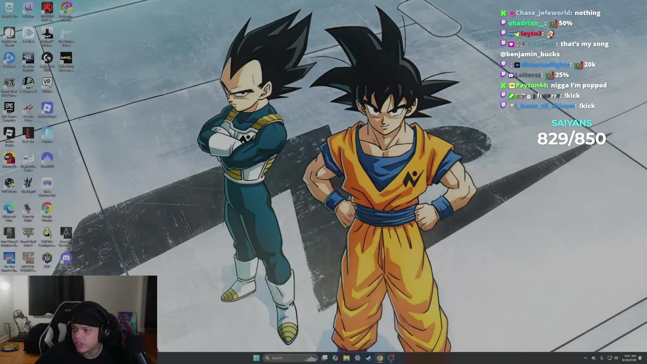Launch Microsoft Edge from the desktop
Viewport: 647px width, 364px height.
(x=9, y=210)
